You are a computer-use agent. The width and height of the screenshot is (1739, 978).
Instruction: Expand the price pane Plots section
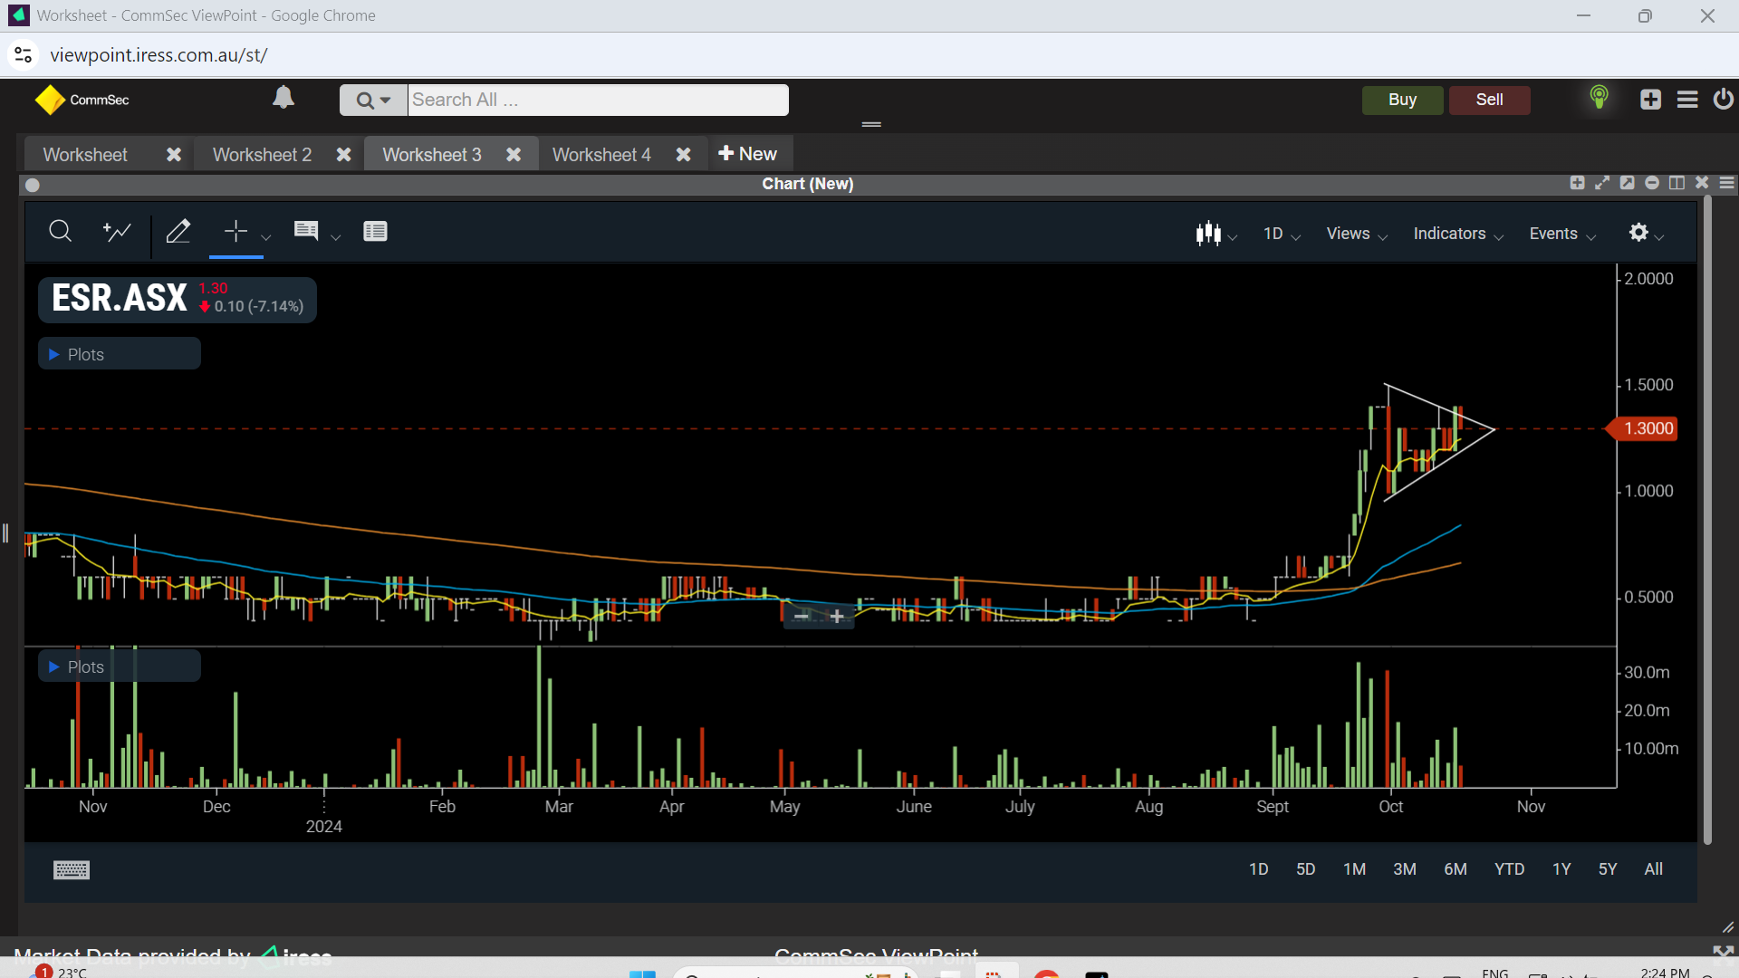click(119, 354)
